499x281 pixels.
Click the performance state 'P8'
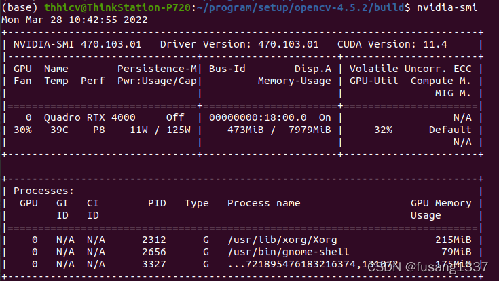[x=99, y=130]
